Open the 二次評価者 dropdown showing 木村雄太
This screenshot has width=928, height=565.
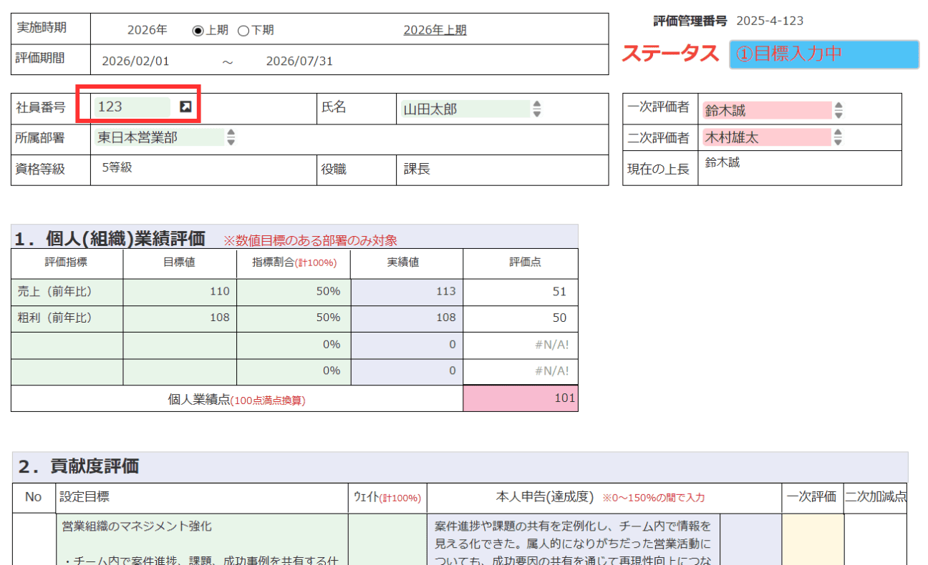click(x=773, y=137)
